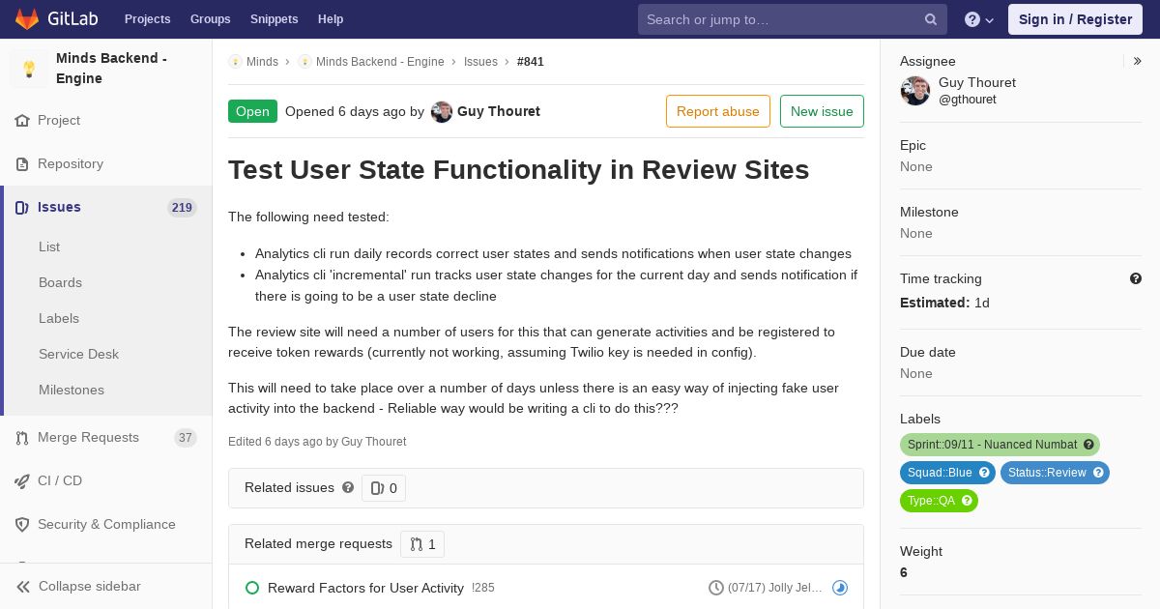Click the Report abuse button

pyautogui.click(x=718, y=111)
